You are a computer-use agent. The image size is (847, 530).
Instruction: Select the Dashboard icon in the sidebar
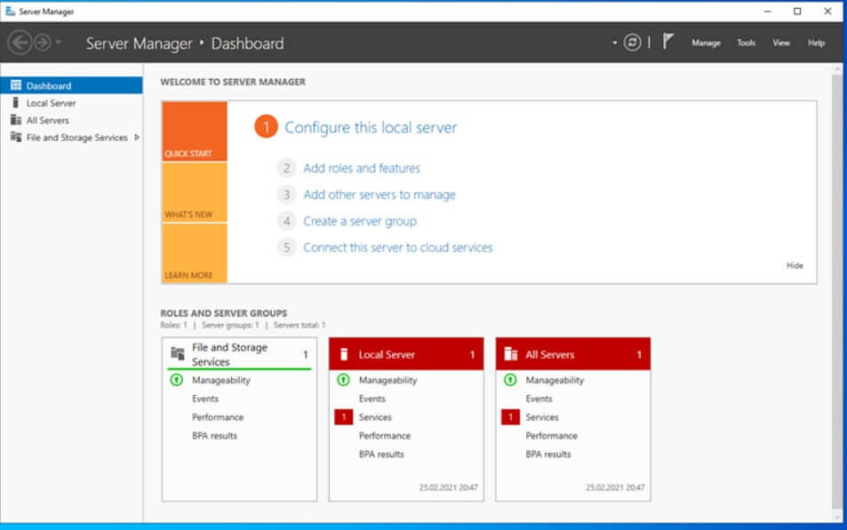tap(18, 85)
